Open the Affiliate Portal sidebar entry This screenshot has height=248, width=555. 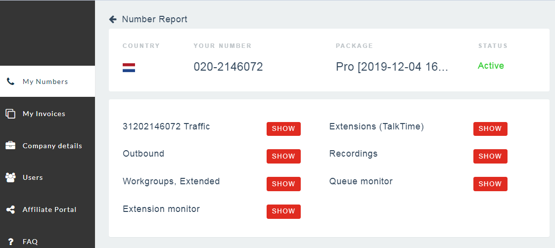[49, 209]
